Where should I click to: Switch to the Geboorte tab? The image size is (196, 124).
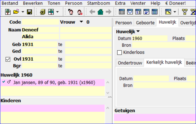[x=145, y=23]
